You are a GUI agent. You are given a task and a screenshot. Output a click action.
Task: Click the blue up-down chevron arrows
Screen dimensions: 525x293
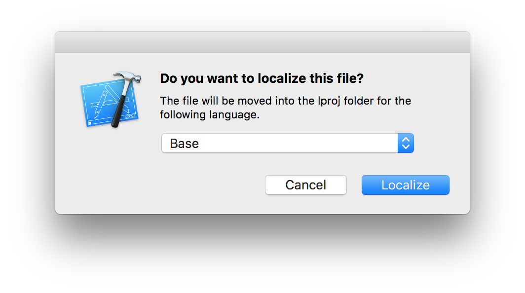click(406, 143)
